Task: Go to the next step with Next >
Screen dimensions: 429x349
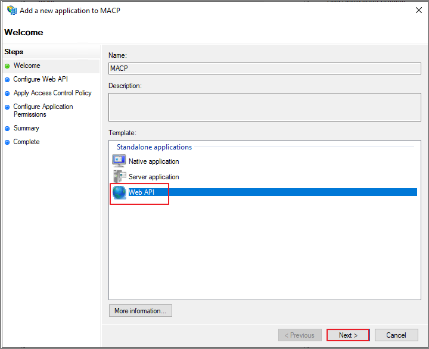Action: [x=348, y=335]
